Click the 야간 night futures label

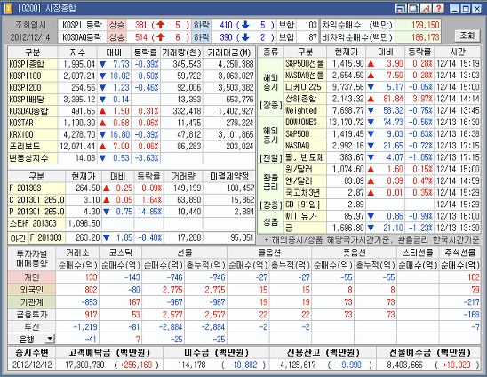click(x=18, y=238)
